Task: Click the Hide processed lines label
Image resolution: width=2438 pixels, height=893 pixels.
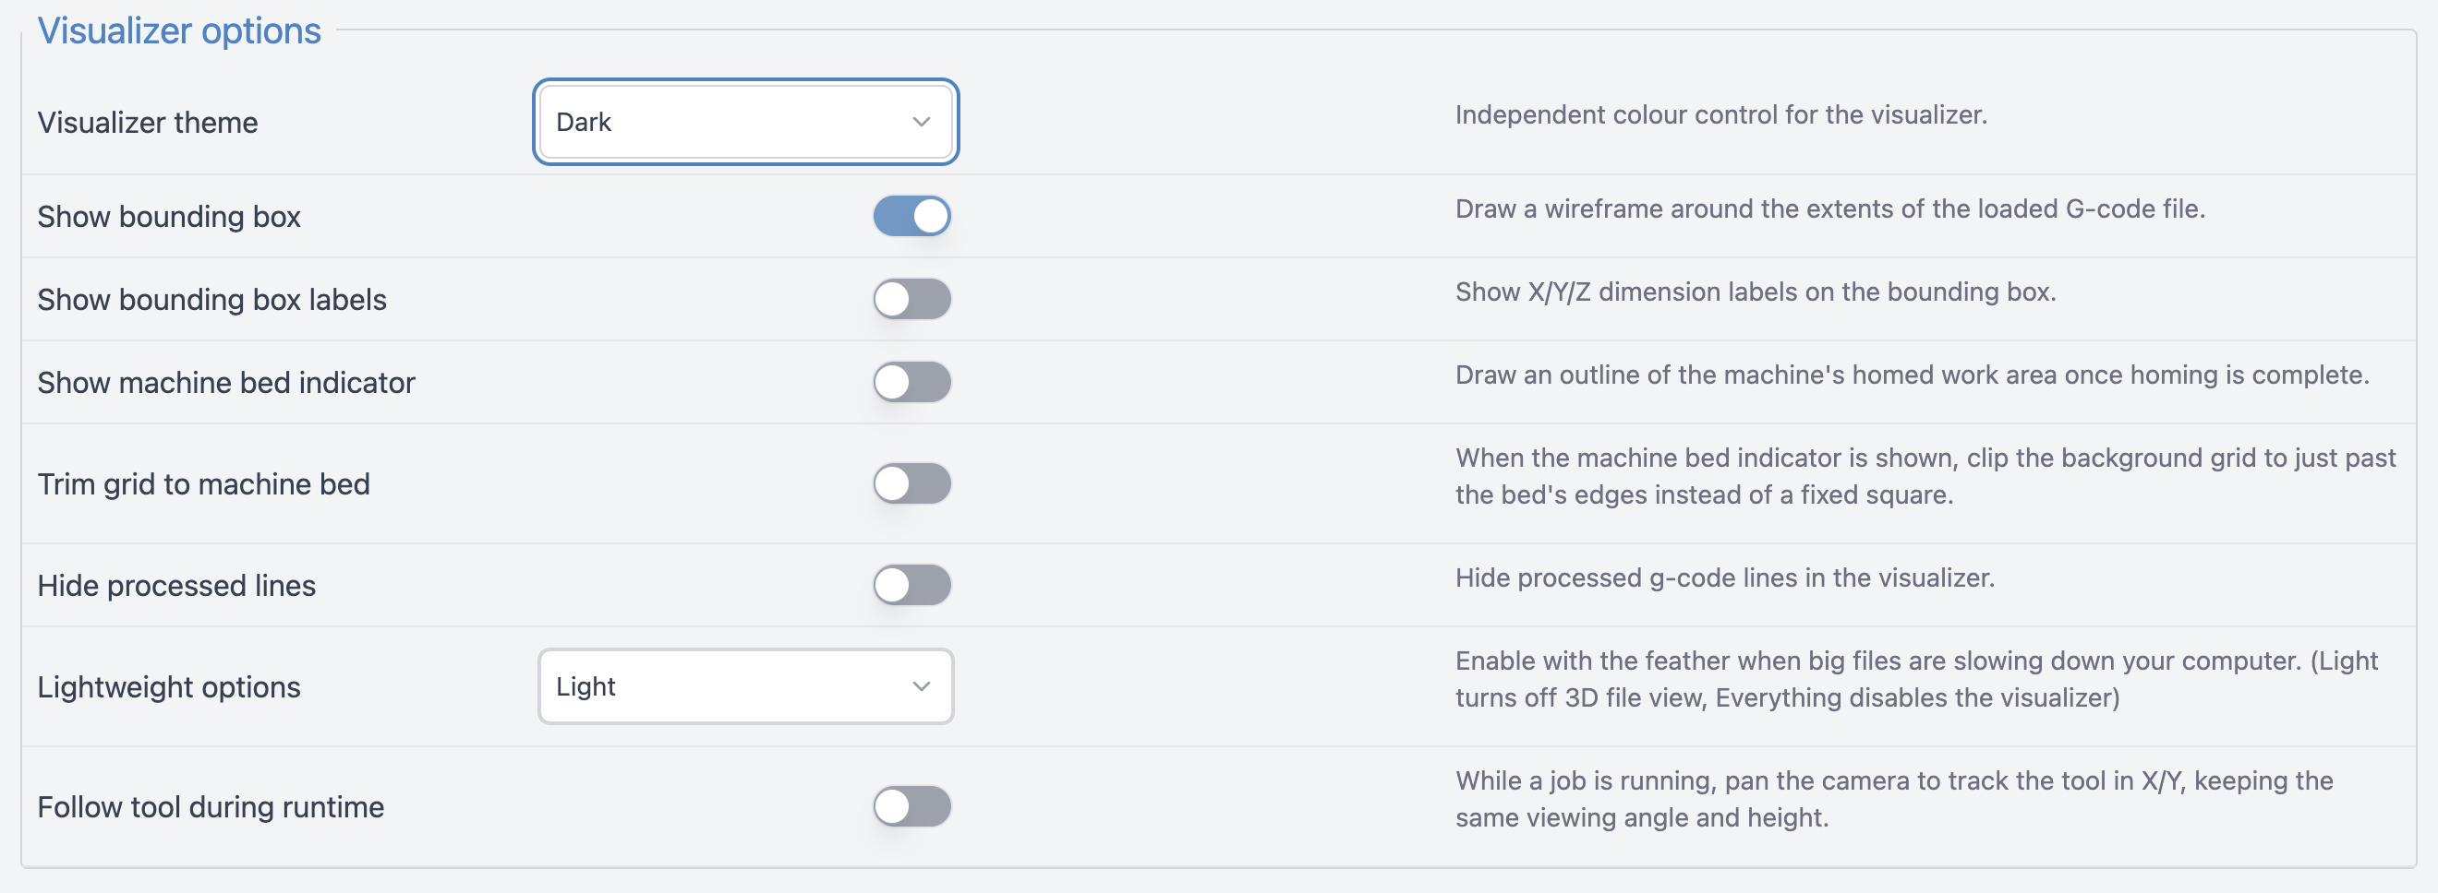Action: coord(176,586)
